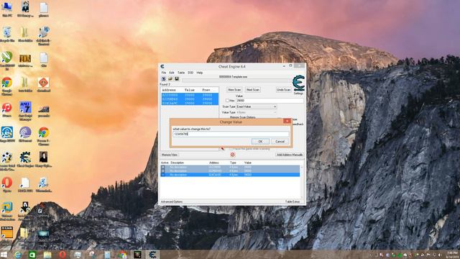Click the Opera taskbar icon
The image size is (460, 259).
click(x=63, y=255)
